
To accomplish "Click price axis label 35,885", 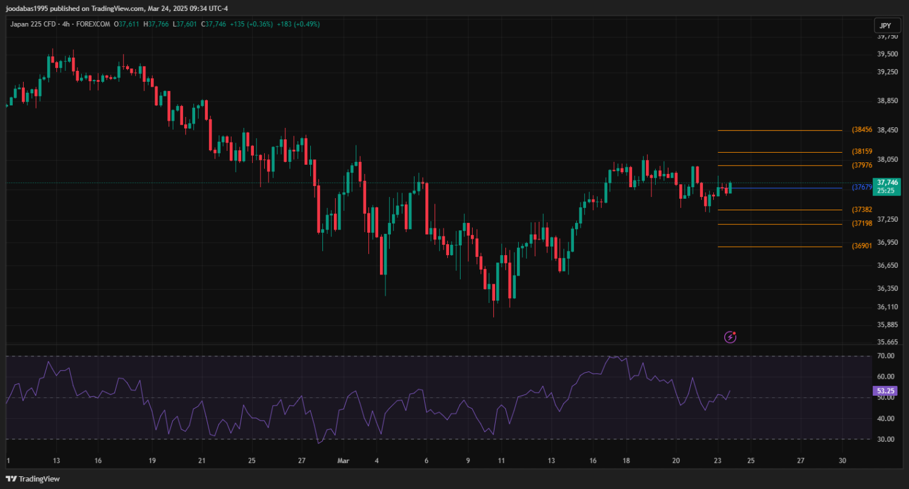I will pyautogui.click(x=887, y=325).
